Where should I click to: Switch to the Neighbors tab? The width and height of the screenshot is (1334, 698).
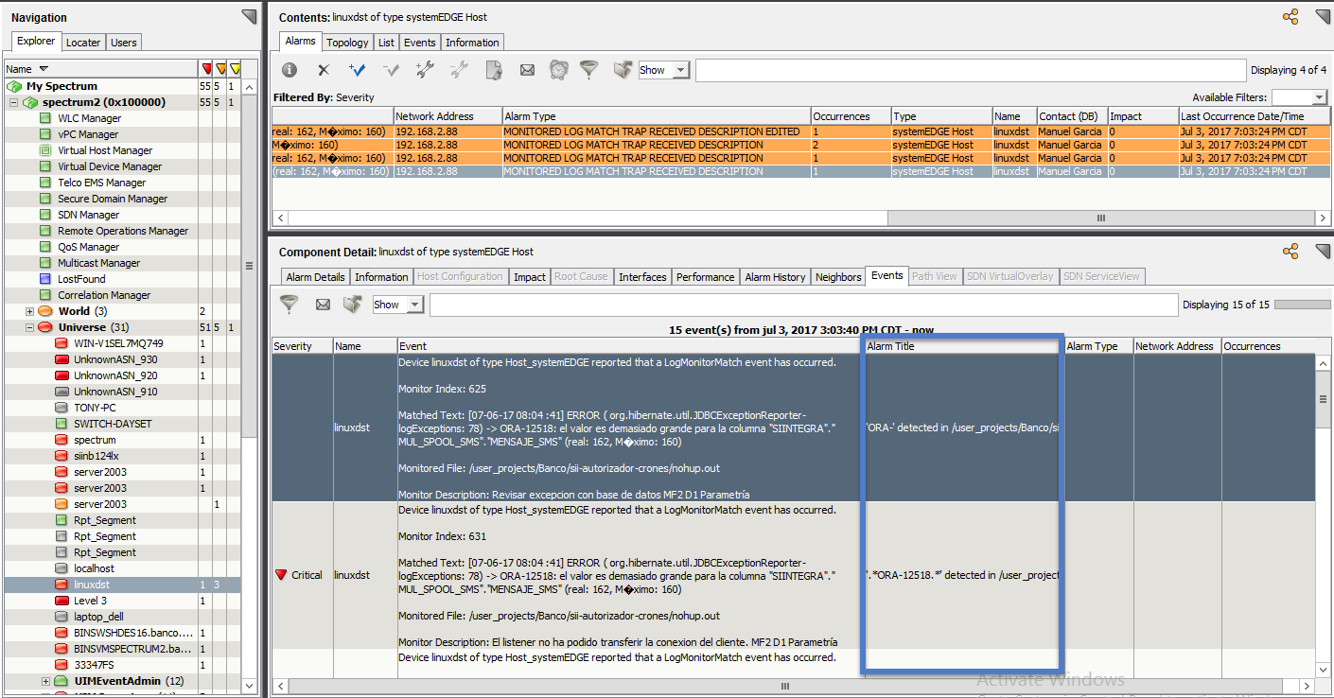(x=838, y=277)
